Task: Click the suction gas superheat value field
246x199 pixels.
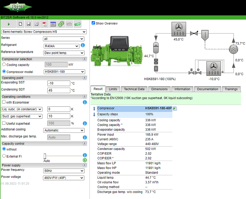Action: [59, 116]
